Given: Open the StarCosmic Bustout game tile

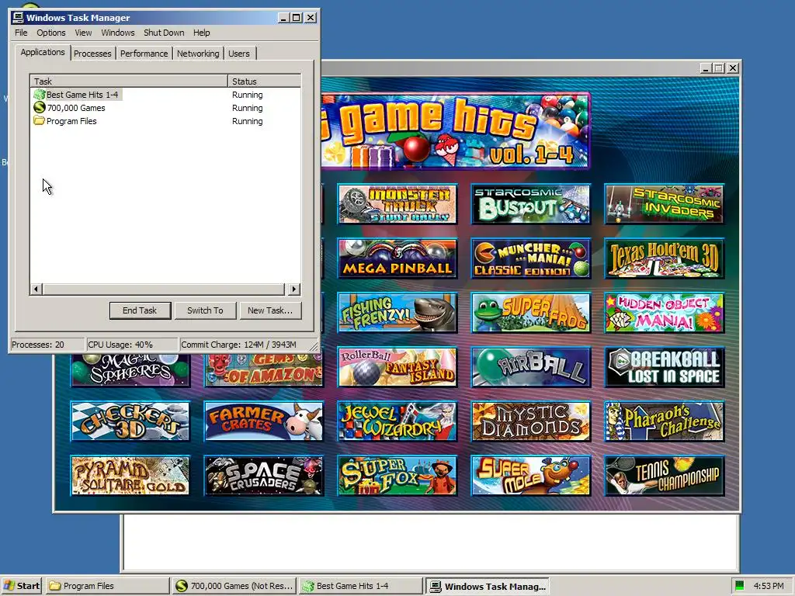Looking at the screenshot, I should (x=531, y=204).
